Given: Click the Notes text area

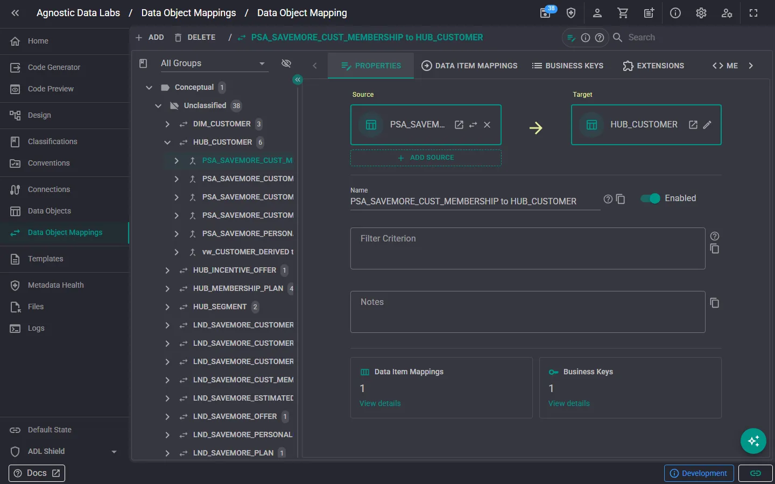Looking at the screenshot, I should click(x=527, y=312).
